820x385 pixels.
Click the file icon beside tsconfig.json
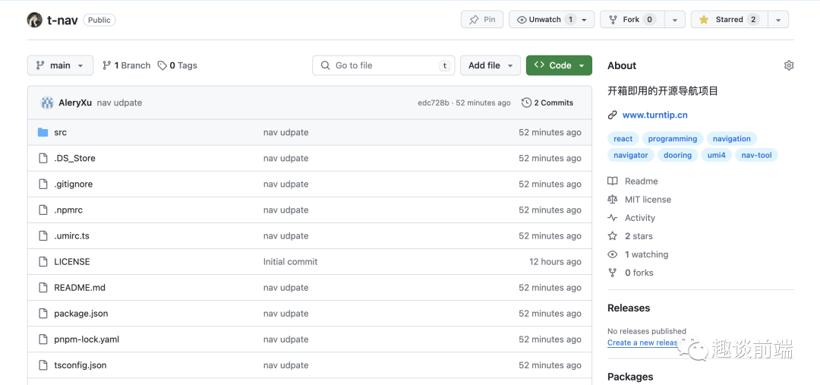pos(43,365)
